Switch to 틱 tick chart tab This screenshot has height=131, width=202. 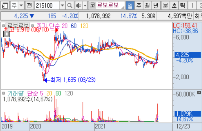(x=182, y=5)
